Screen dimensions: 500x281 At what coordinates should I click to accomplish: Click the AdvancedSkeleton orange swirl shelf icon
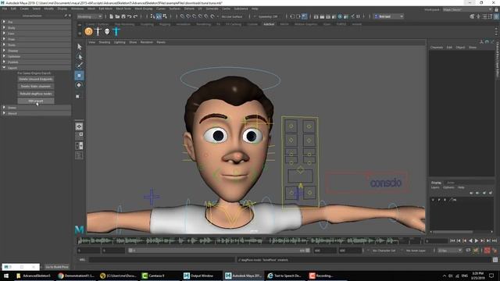point(88,31)
